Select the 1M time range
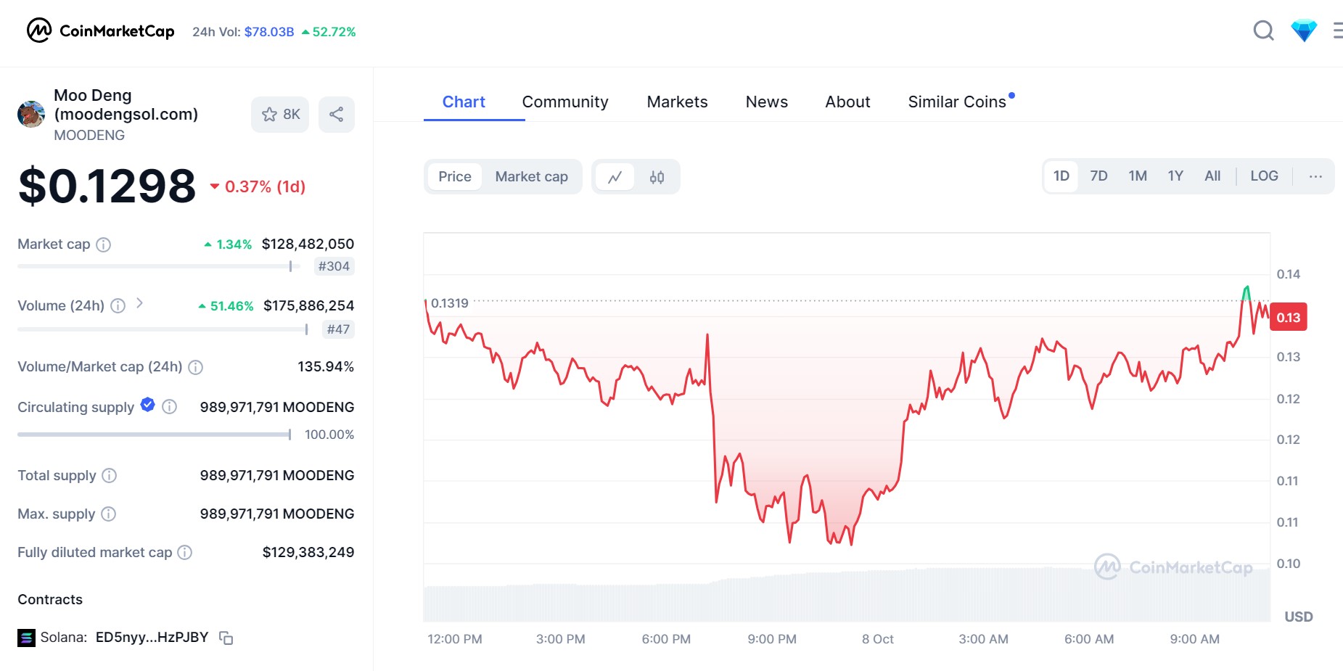The image size is (1343, 671). [x=1137, y=176]
